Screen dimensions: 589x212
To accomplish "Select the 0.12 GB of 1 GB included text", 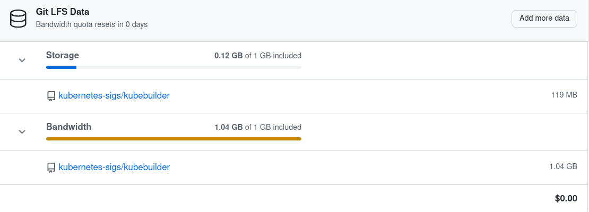I will point(257,55).
